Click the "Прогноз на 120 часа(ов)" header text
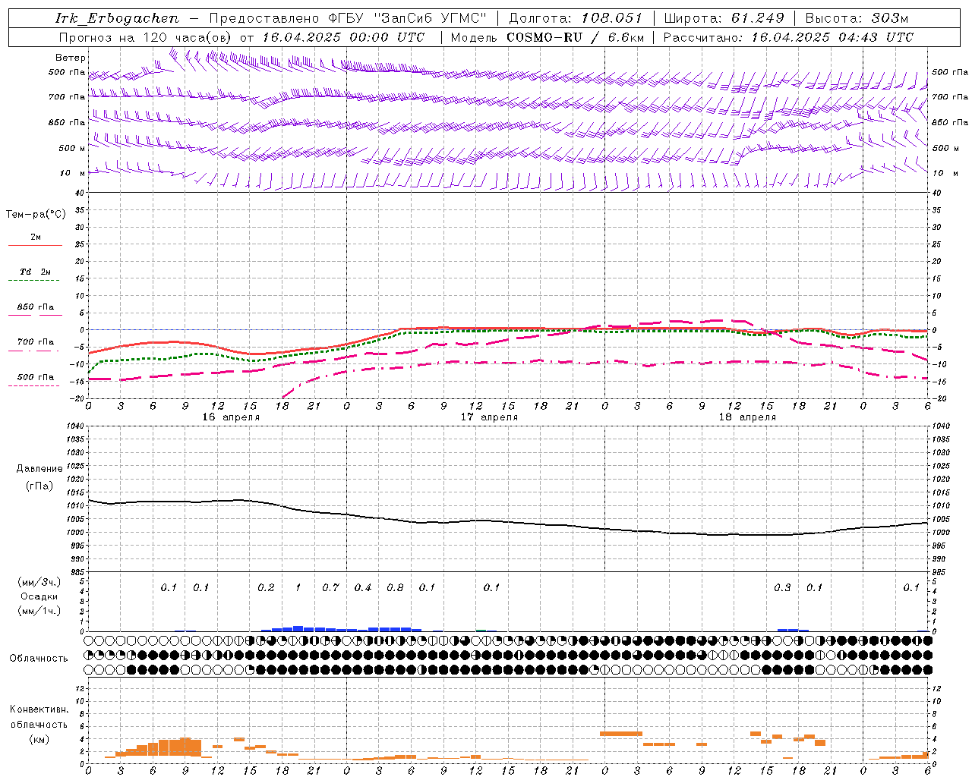This screenshot has height=777, width=972. [147, 37]
